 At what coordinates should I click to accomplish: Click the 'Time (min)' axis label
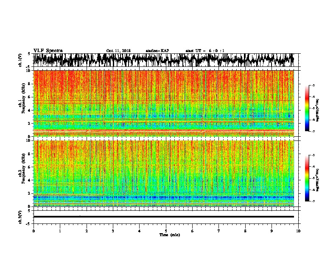tap(170, 235)
